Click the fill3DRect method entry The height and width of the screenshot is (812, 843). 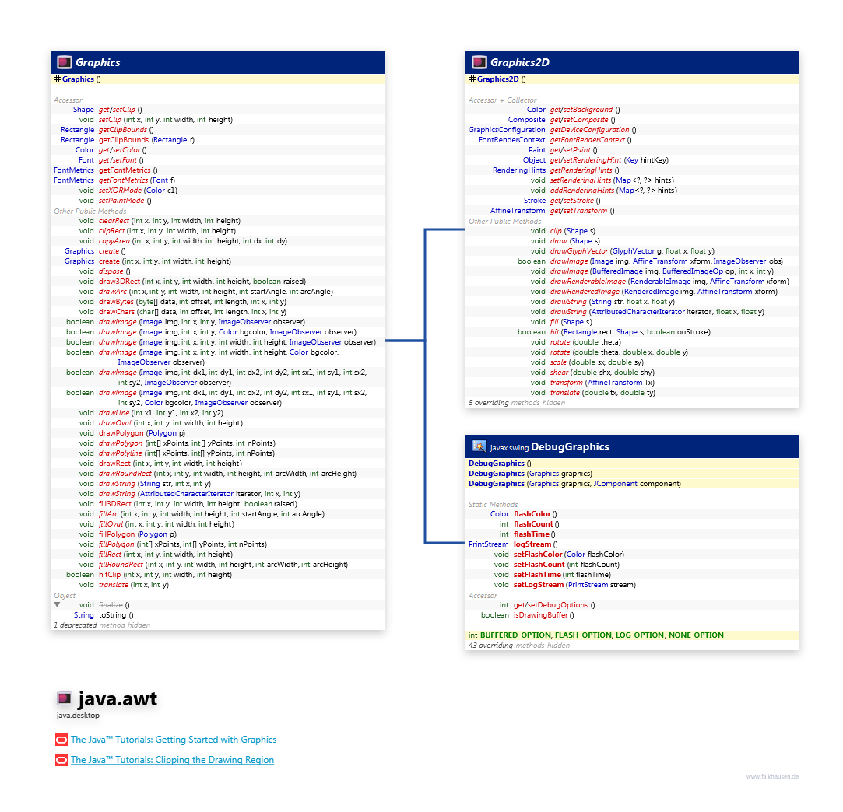[x=115, y=504]
